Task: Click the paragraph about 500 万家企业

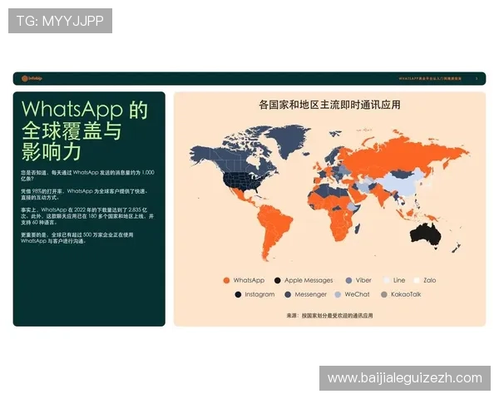Action: tap(77, 238)
